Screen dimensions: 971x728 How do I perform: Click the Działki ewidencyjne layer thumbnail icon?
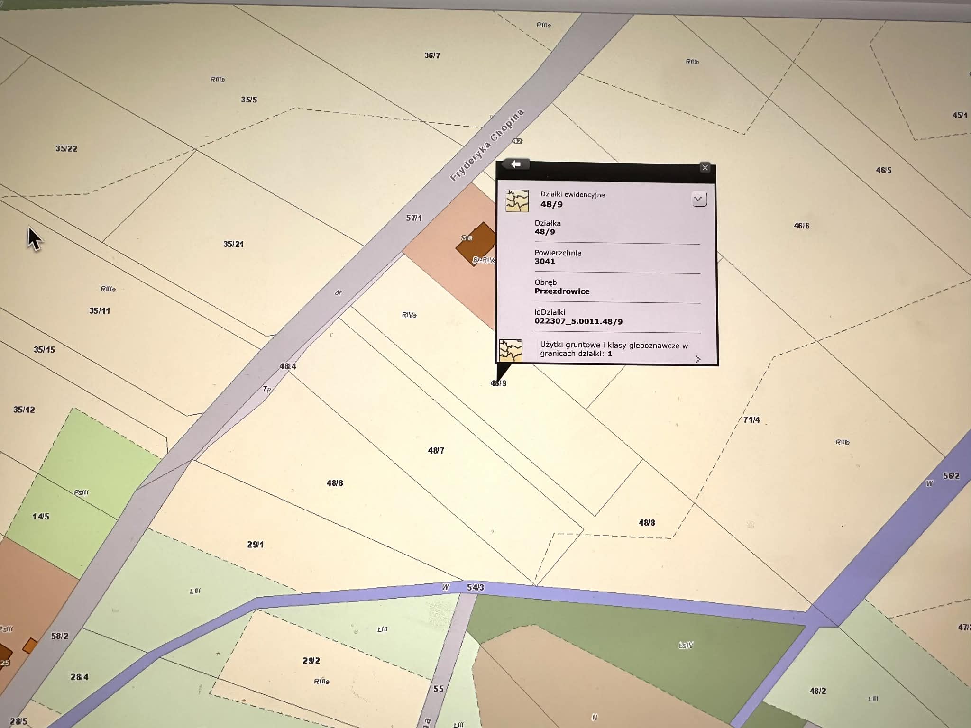(517, 200)
